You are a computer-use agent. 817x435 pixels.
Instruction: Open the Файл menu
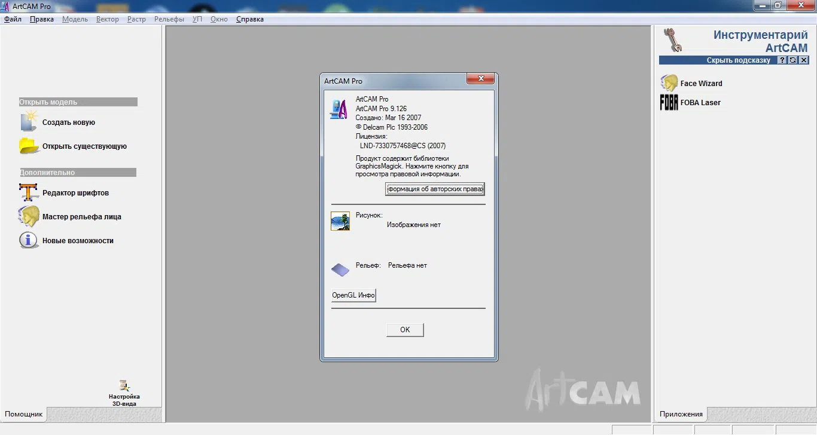[13, 19]
